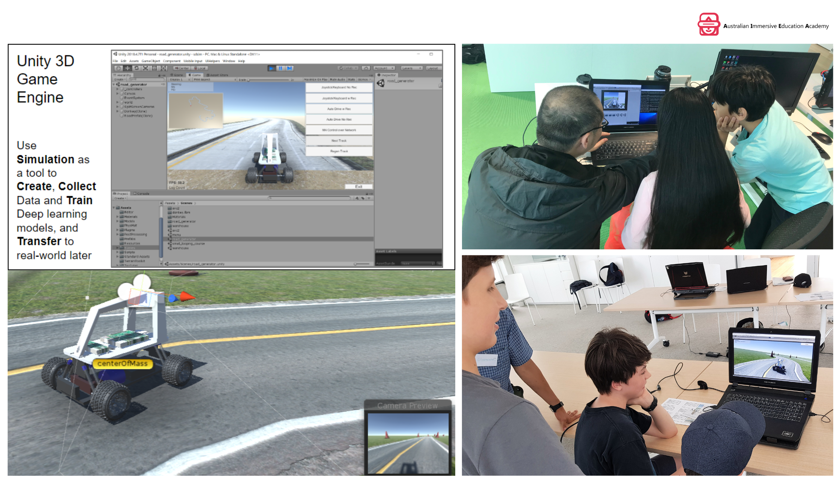Open the Free Aspect dropdown
The height and width of the screenshot is (480, 840).
pyautogui.click(x=214, y=79)
